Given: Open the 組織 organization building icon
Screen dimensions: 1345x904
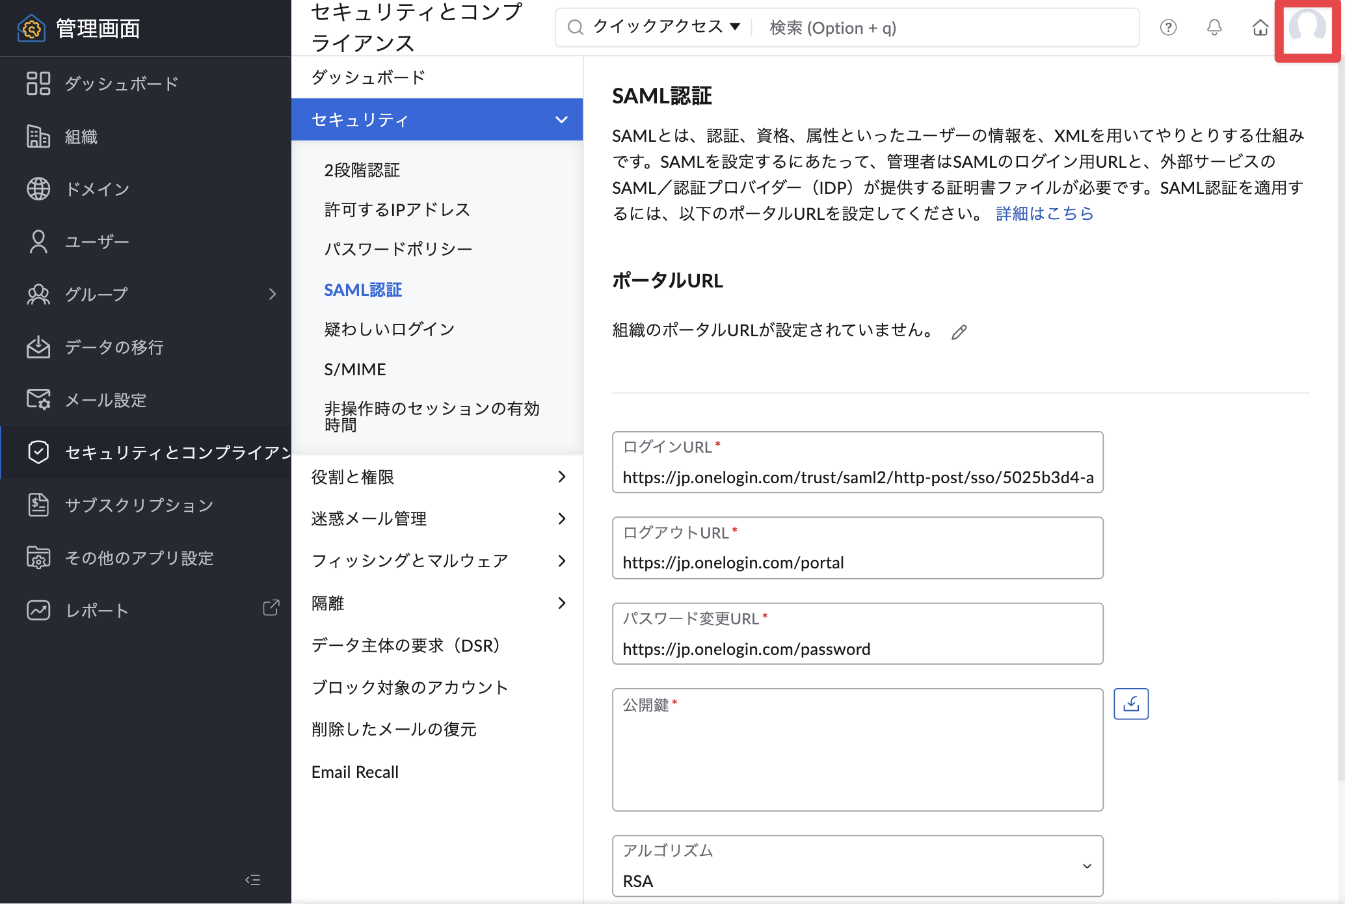Looking at the screenshot, I should [38, 137].
